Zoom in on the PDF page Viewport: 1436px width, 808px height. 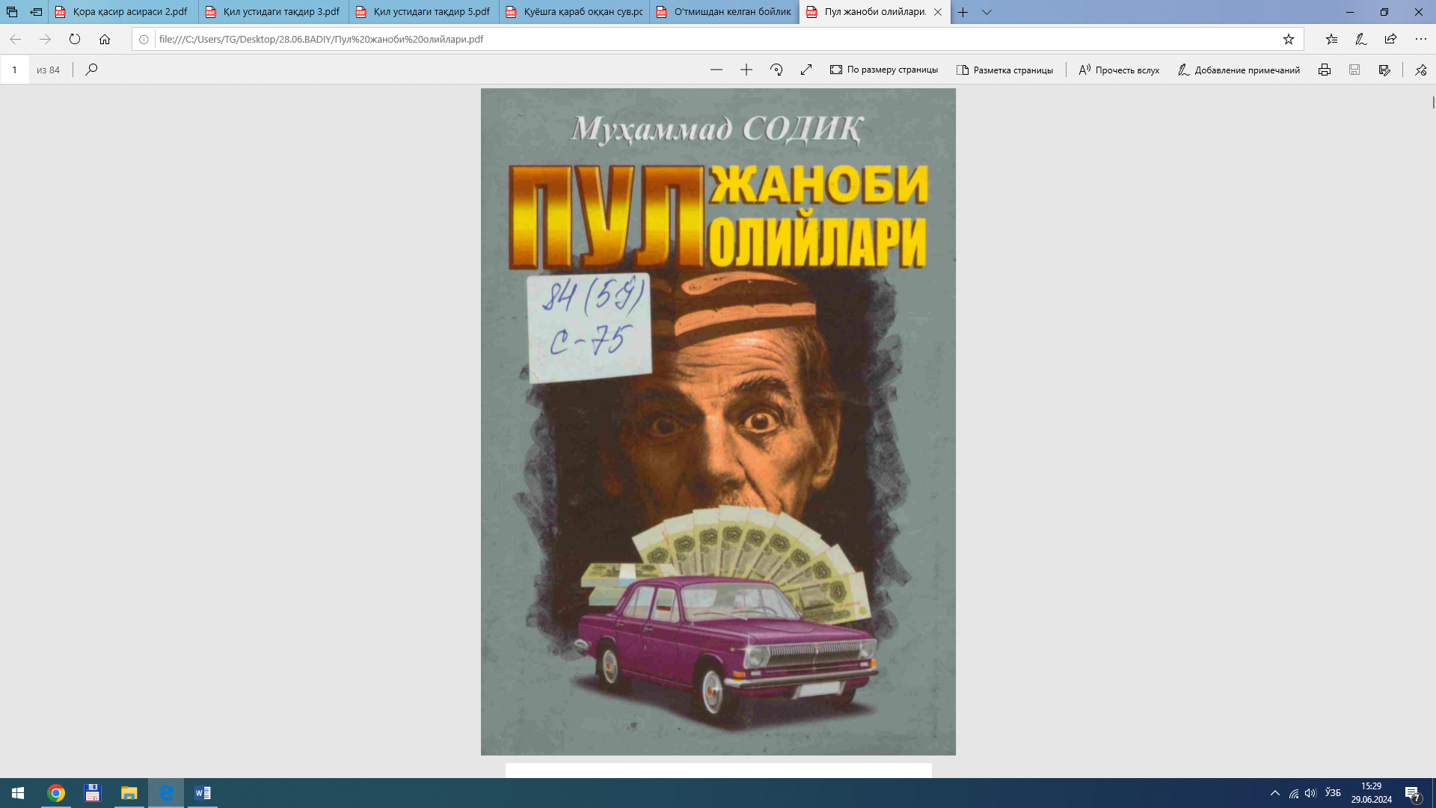(746, 70)
